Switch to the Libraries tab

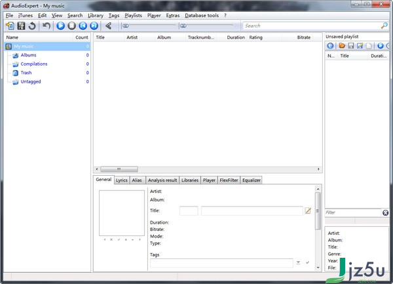point(190,180)
